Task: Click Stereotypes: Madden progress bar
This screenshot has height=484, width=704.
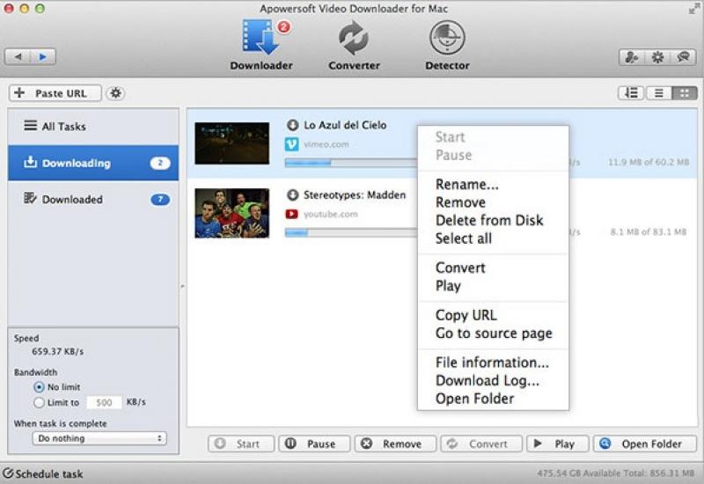Action: coord(351,232)
